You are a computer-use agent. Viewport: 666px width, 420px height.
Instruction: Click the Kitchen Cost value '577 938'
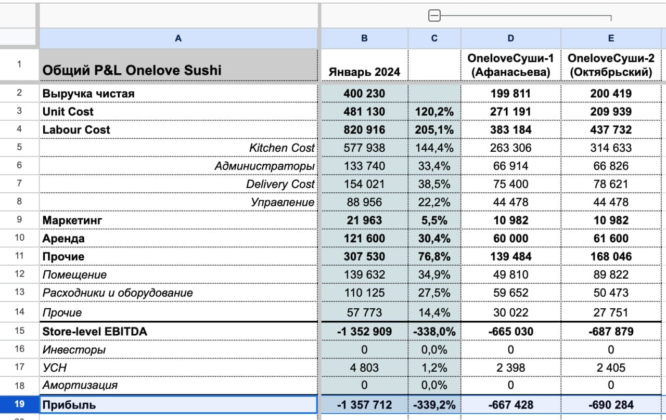[x=365, y=148]
